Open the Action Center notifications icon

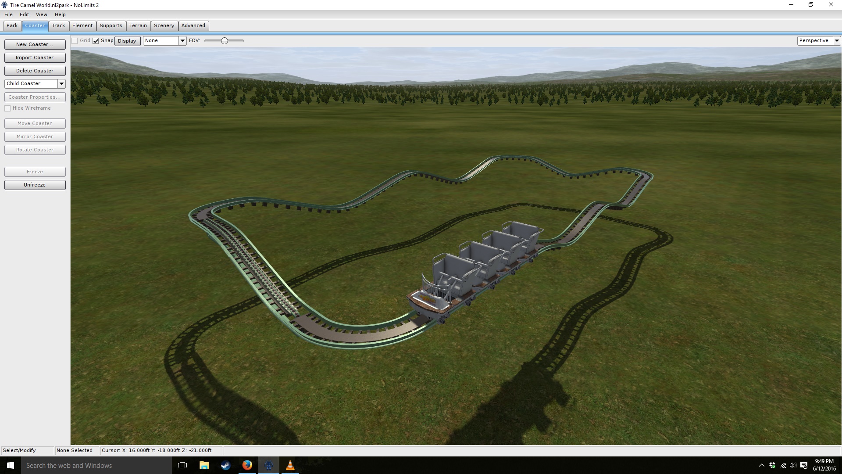tap(804, 465)
